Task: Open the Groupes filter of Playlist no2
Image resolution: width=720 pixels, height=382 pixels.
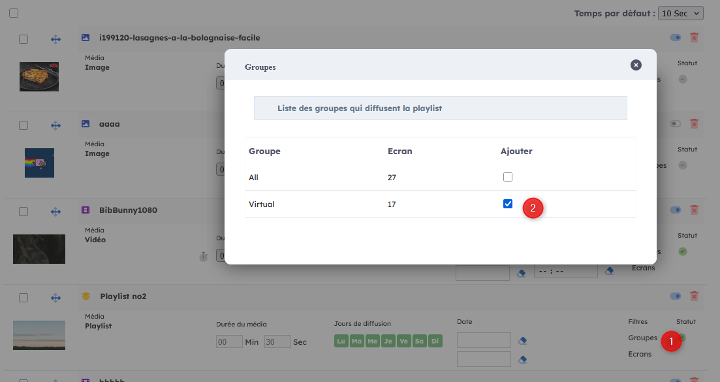Action: coord(642,338)
